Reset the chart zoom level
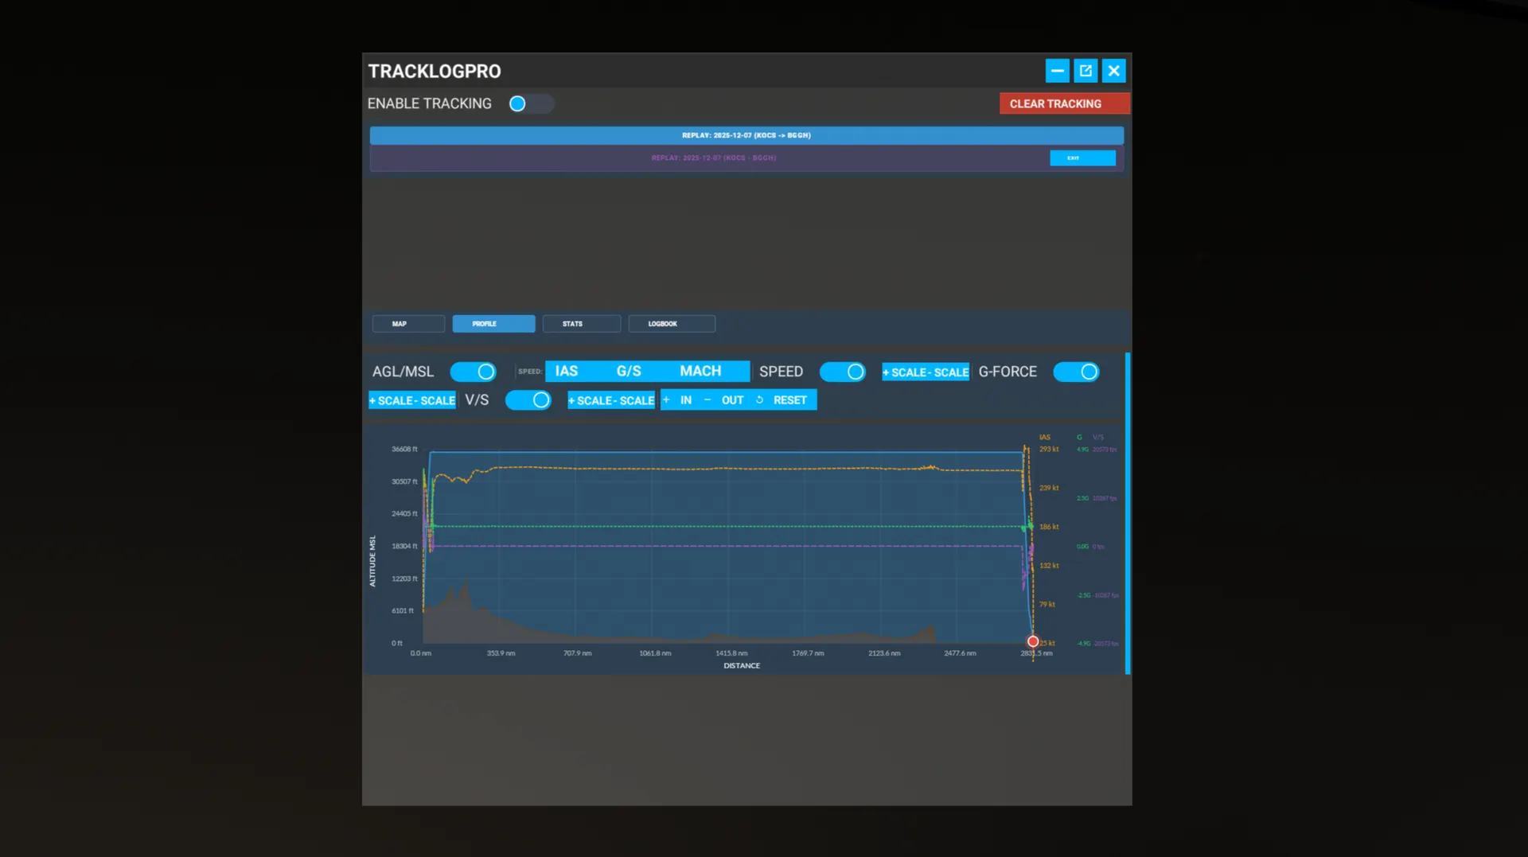Screen dimensions: 1528x857 782,400
